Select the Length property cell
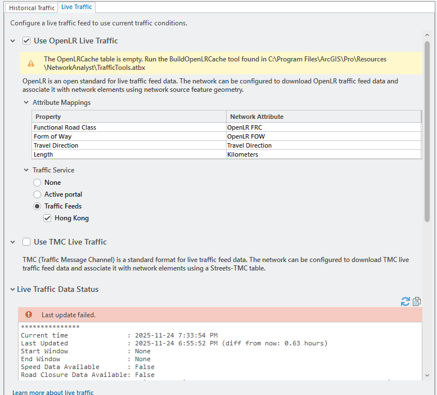The image size is (437, 395). (129, 154)
